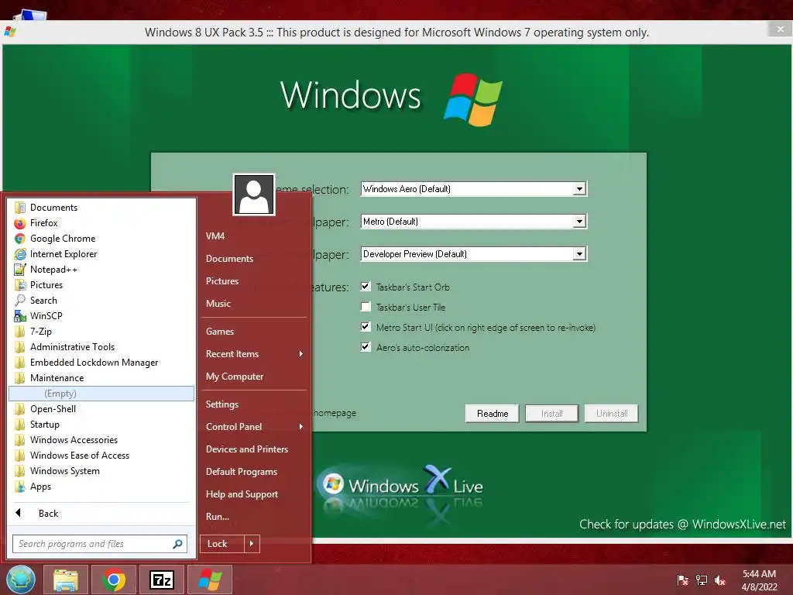Click the Search magnifier icon entry
This screenshot has width=793, height=595.
pyautogui.click(x=20, y=301)
